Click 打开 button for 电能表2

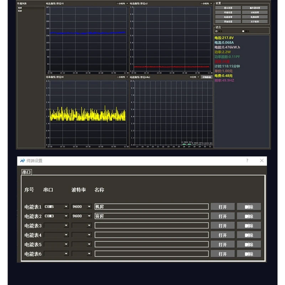point(223,216)
